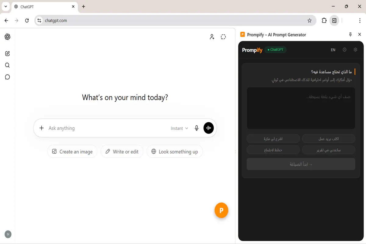Click the plus attach icon in the prompt box
366x244 pixels.
(x=42, y=128)
